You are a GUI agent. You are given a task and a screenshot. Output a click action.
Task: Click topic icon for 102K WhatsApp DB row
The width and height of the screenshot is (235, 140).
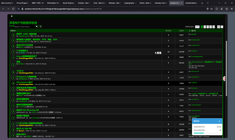(x=13, y=111)
